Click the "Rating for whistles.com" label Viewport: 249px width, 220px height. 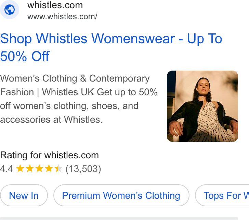coord(49,155)
